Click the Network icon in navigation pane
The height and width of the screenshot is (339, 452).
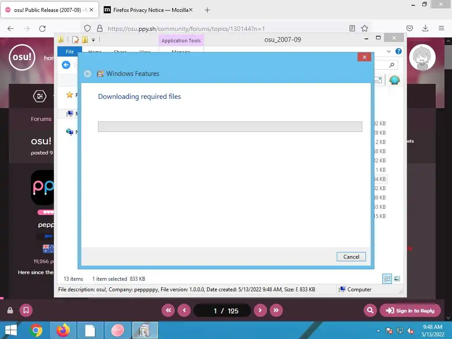point(69,132)
